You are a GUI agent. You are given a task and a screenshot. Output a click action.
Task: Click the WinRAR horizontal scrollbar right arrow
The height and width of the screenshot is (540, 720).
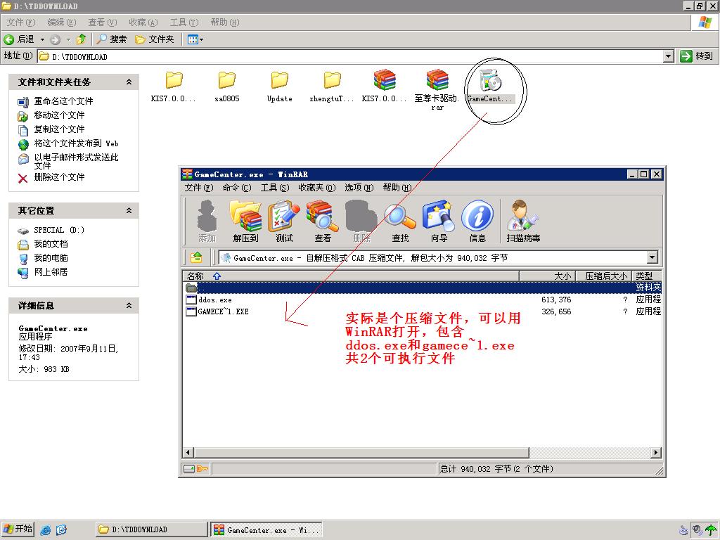tap(656, 453)
